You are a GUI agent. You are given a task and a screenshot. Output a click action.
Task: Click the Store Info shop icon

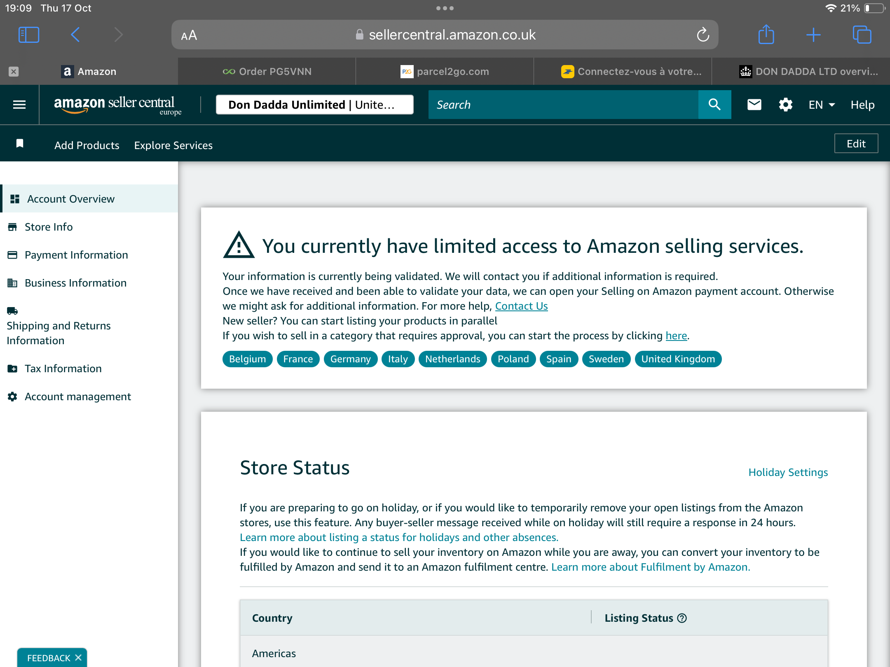[x=12, y=227]
